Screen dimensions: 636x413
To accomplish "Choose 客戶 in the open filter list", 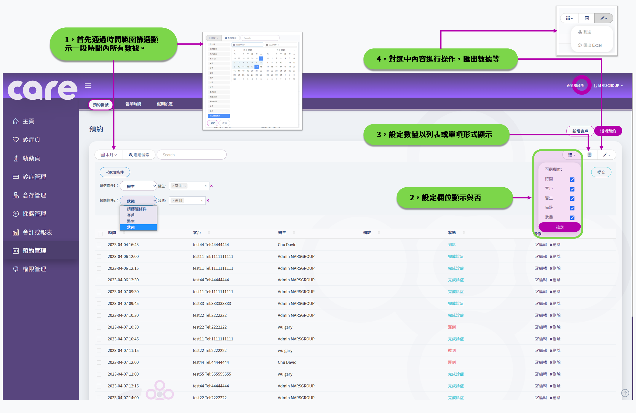I will point(131,215).
